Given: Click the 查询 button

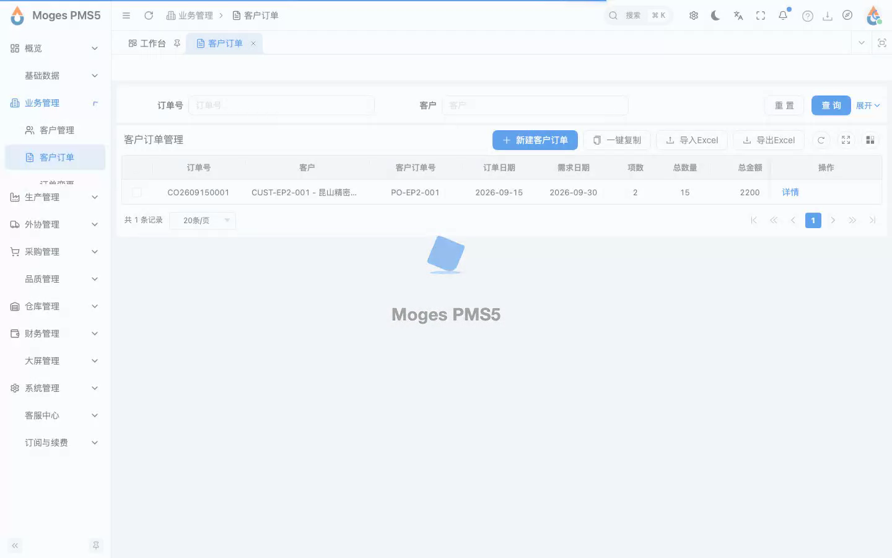Looking at the screenshot, I should 831,105.
